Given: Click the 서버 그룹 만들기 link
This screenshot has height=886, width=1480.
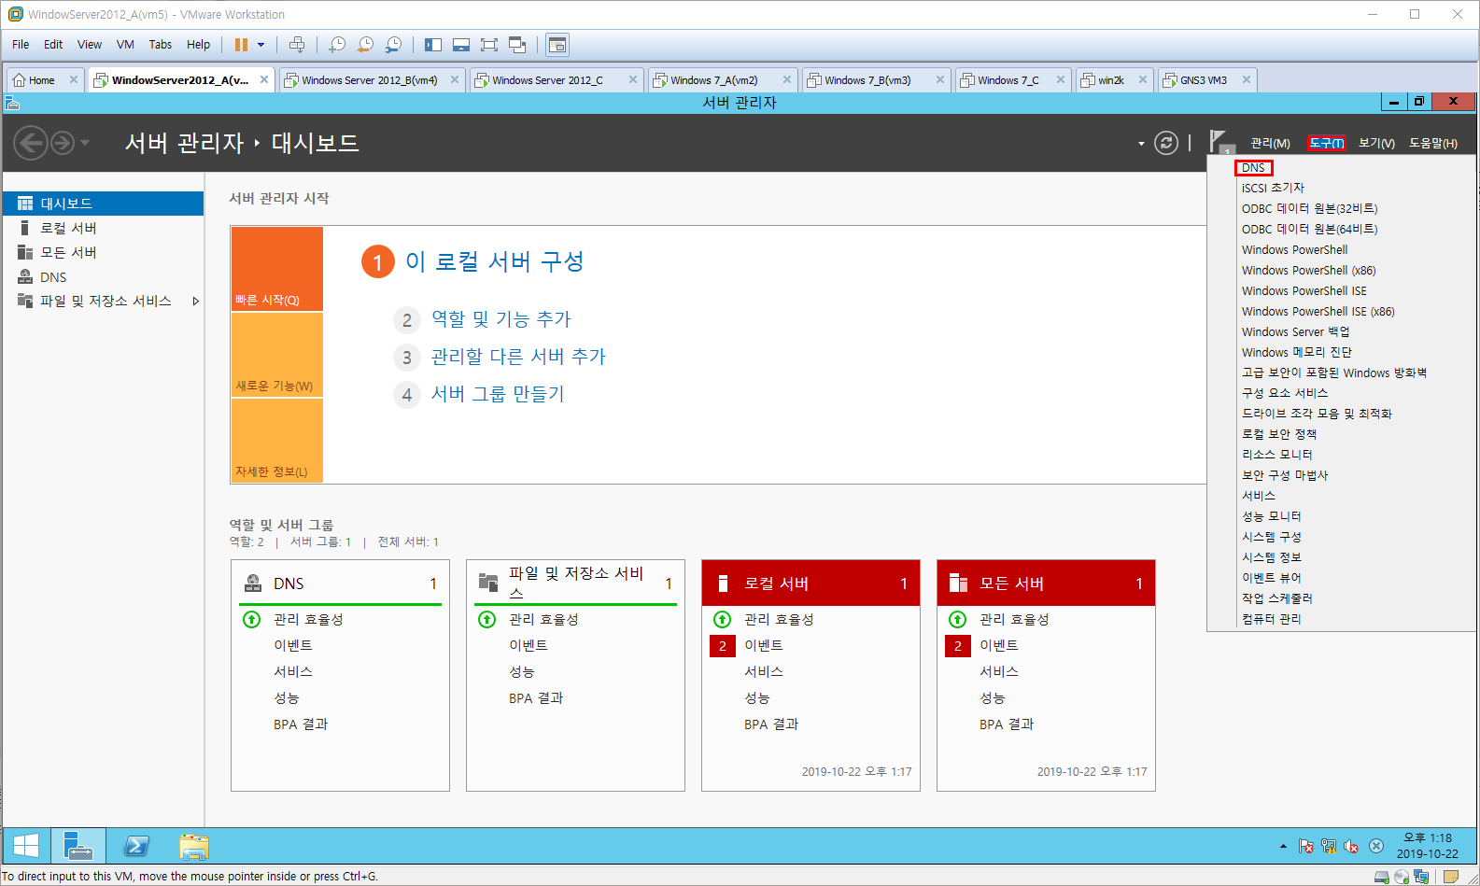Looking at the screenshot, I should tap(498, 394).
